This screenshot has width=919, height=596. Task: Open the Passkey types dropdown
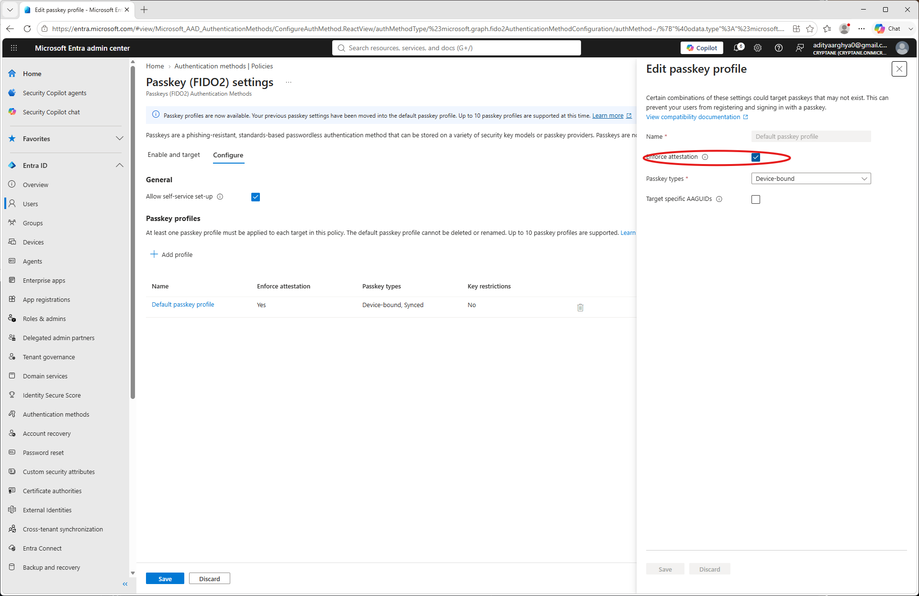pyautogui.click(x=811, y=178)
